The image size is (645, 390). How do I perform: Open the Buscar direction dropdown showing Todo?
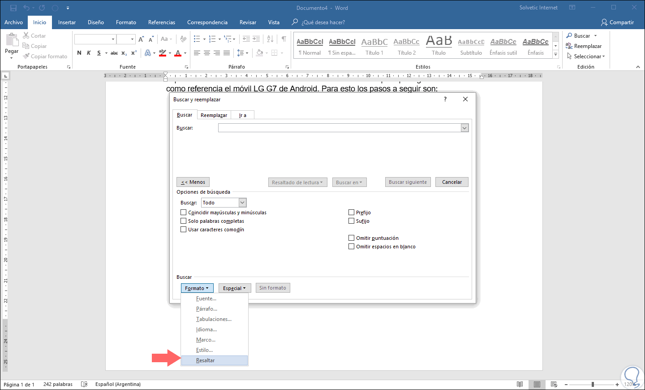coord(242,203)
